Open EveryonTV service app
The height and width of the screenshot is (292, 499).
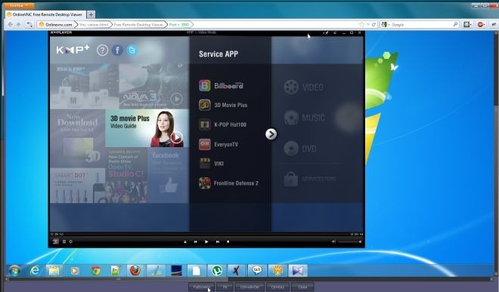(x=219, y=144)
